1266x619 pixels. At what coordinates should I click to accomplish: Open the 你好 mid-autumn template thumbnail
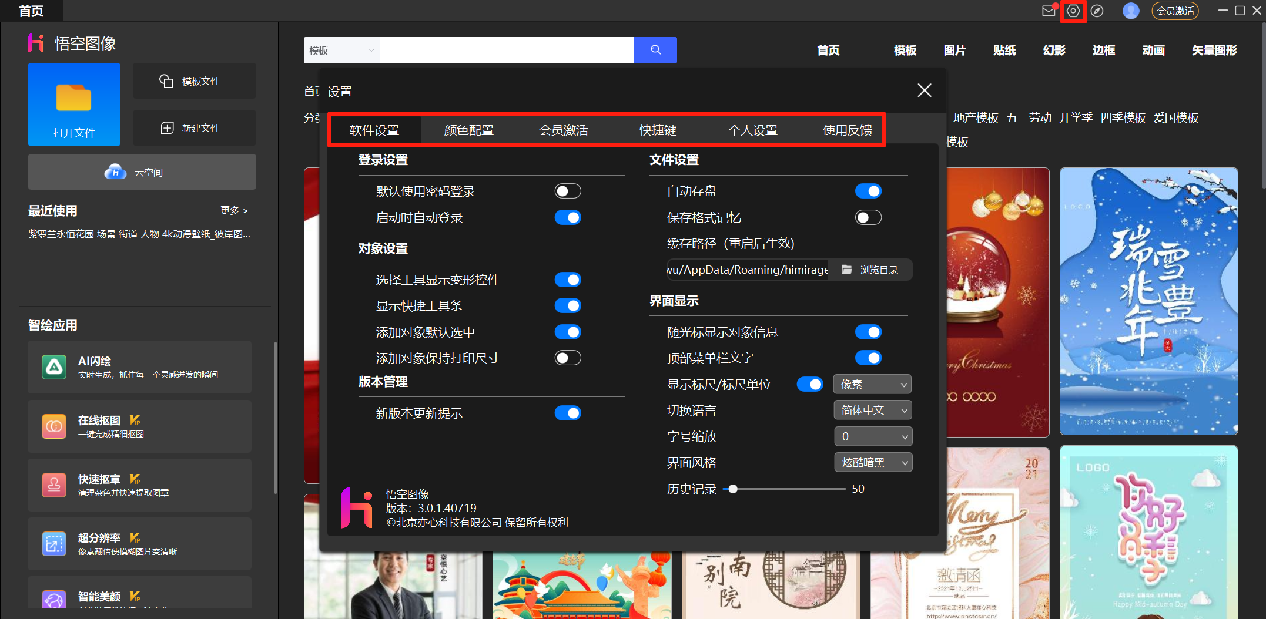(x=1148, y=532)
